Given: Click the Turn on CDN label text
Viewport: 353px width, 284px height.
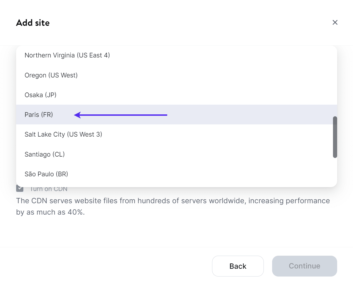Looking at the screenshot, I should (49, 189).
